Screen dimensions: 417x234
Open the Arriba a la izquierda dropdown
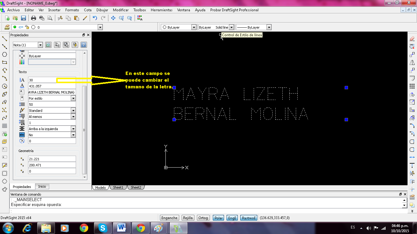point(73,129)
